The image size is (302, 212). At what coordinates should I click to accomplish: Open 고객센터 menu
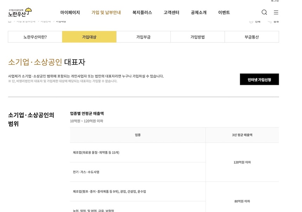pos(171,13)
